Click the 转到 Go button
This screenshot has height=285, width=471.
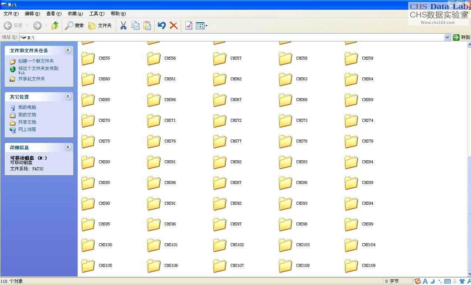461,37
